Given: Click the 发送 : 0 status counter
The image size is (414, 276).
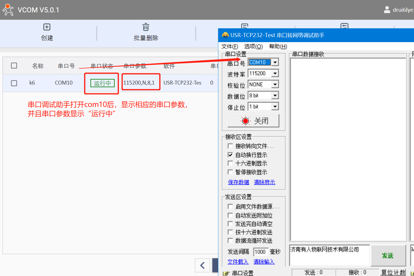Looking at the screenshot, I should point(314,272).
